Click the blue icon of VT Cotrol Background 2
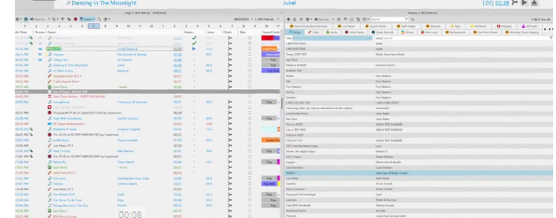This screenshot has height=218, width=556. click(49, 124)
